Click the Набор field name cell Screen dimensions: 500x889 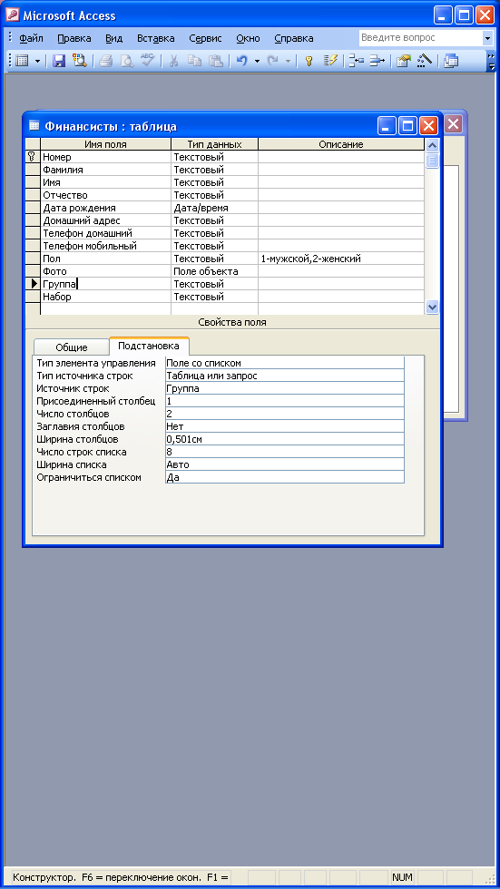(105, 297)
